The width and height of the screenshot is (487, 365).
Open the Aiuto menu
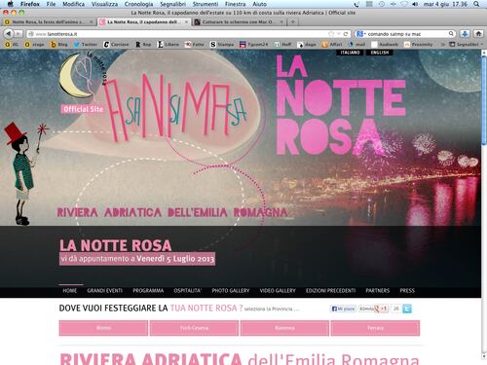click(x=260, y=4)
